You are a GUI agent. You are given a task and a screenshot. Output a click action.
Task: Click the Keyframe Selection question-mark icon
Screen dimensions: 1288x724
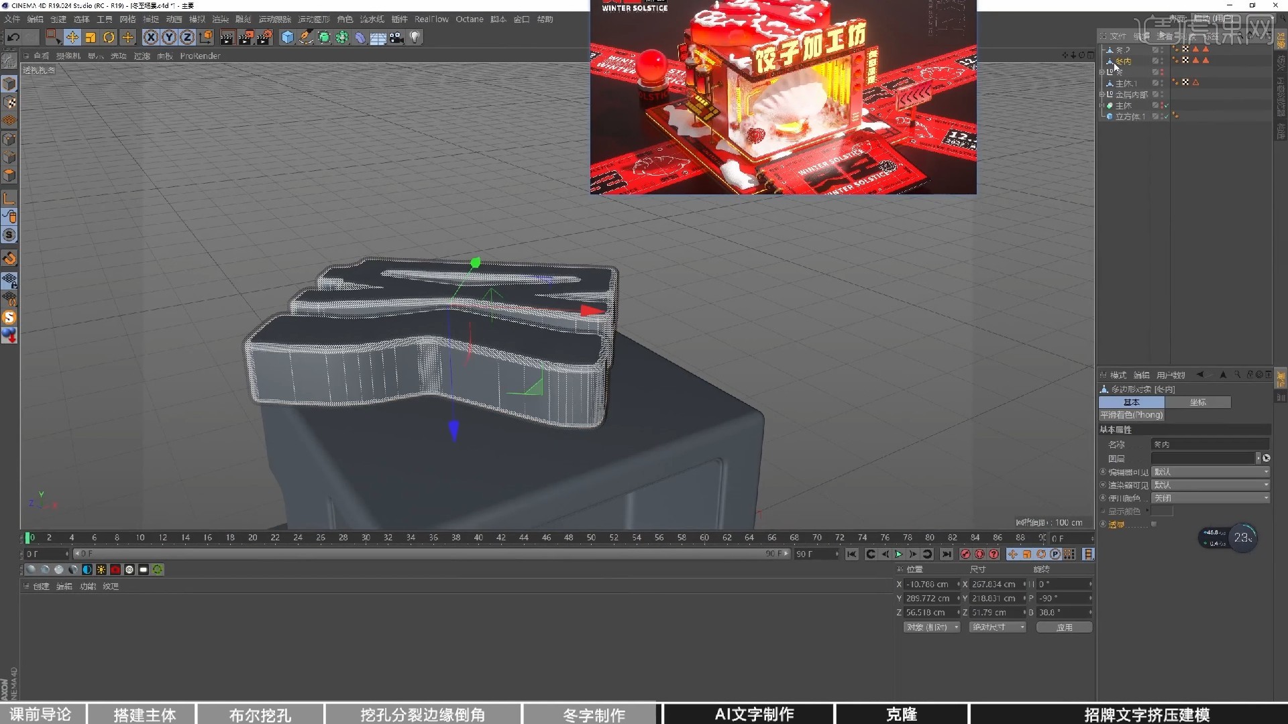pyautogui.click(x=994, y=554)
